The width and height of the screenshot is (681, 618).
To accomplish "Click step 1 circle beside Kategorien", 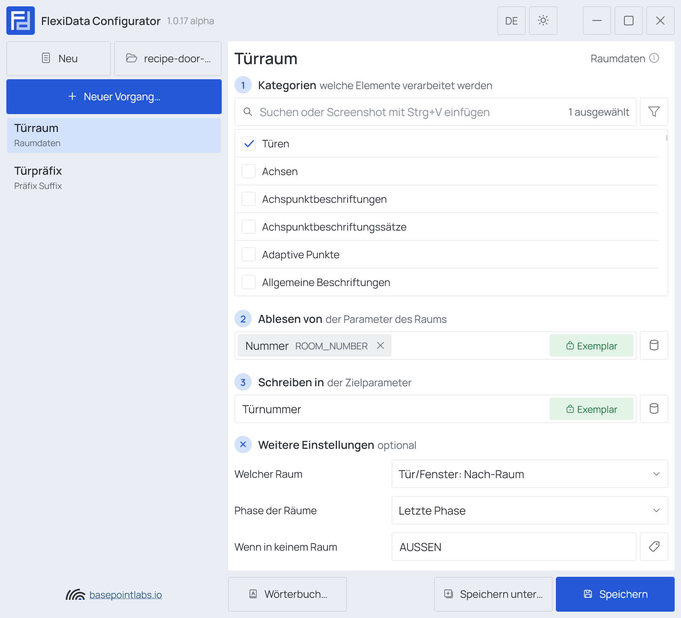I will coord(243,85).
